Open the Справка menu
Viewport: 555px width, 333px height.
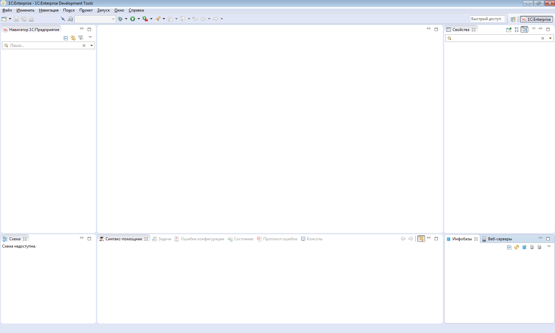point(136,10)
